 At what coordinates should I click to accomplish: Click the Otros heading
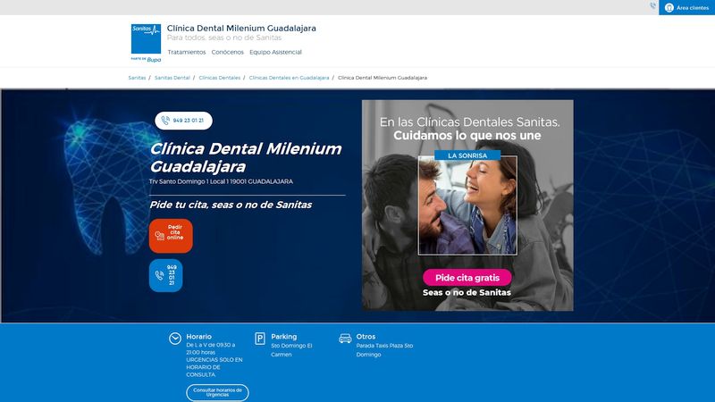pos(366,337)
